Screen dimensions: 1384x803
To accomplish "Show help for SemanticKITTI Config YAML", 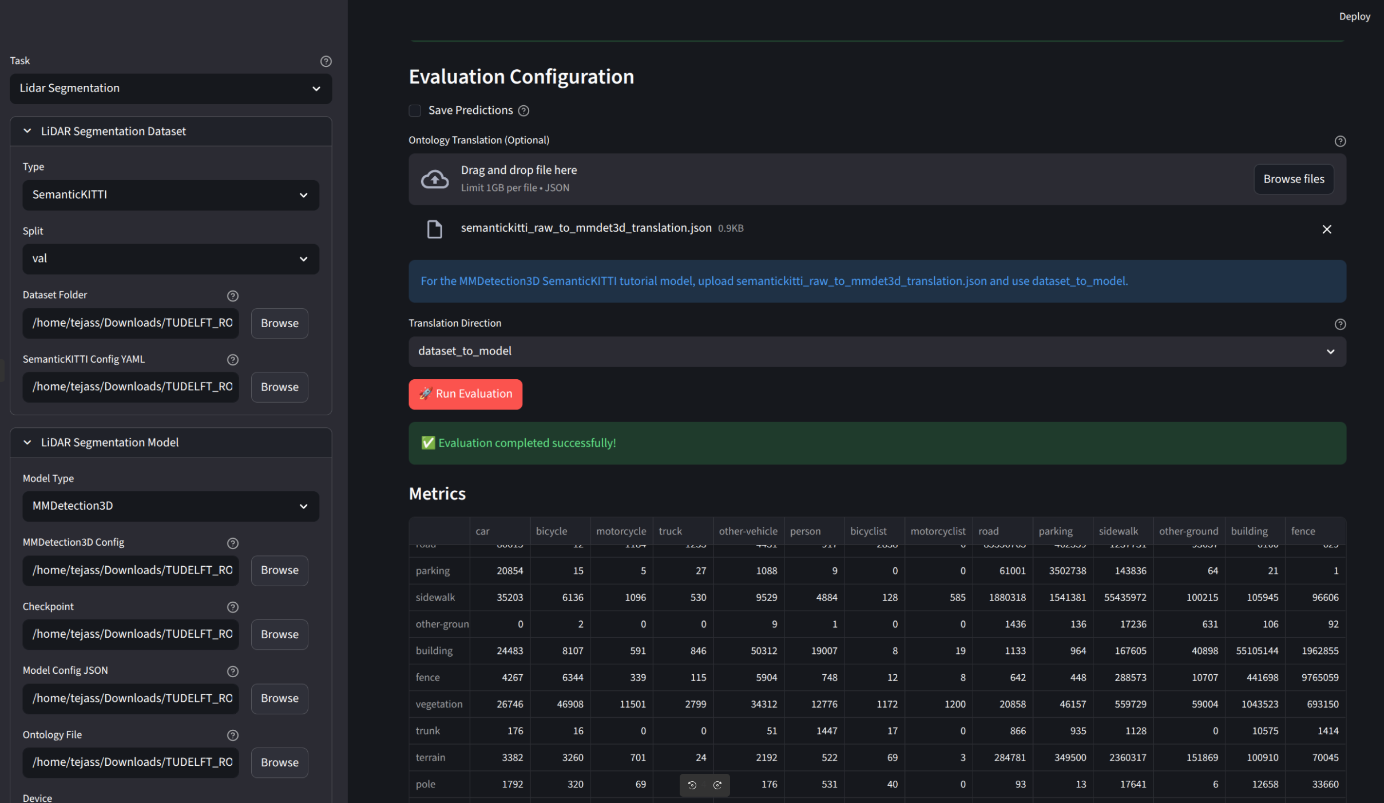I will tap(232, 360).
